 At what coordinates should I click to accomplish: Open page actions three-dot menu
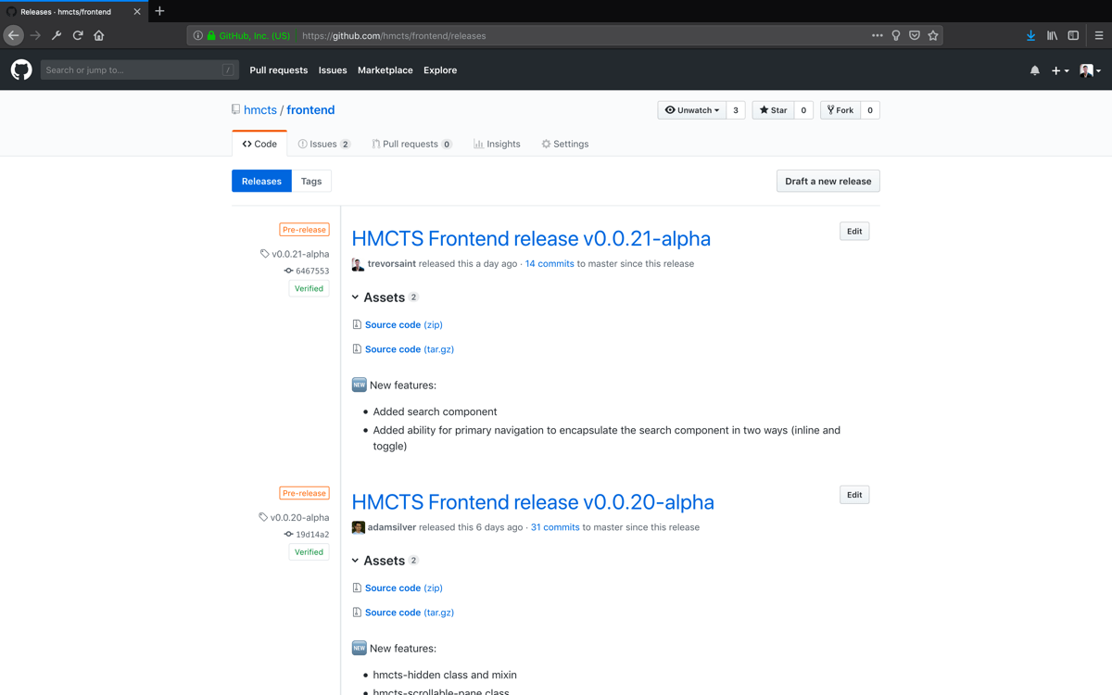877,35
